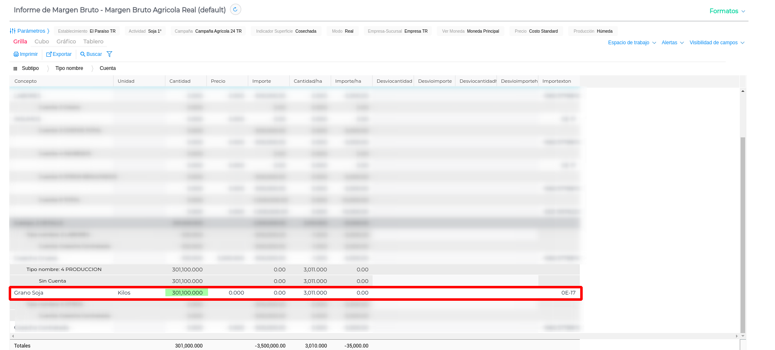Click the refresh icon beside the report title

tap(235, 10)
